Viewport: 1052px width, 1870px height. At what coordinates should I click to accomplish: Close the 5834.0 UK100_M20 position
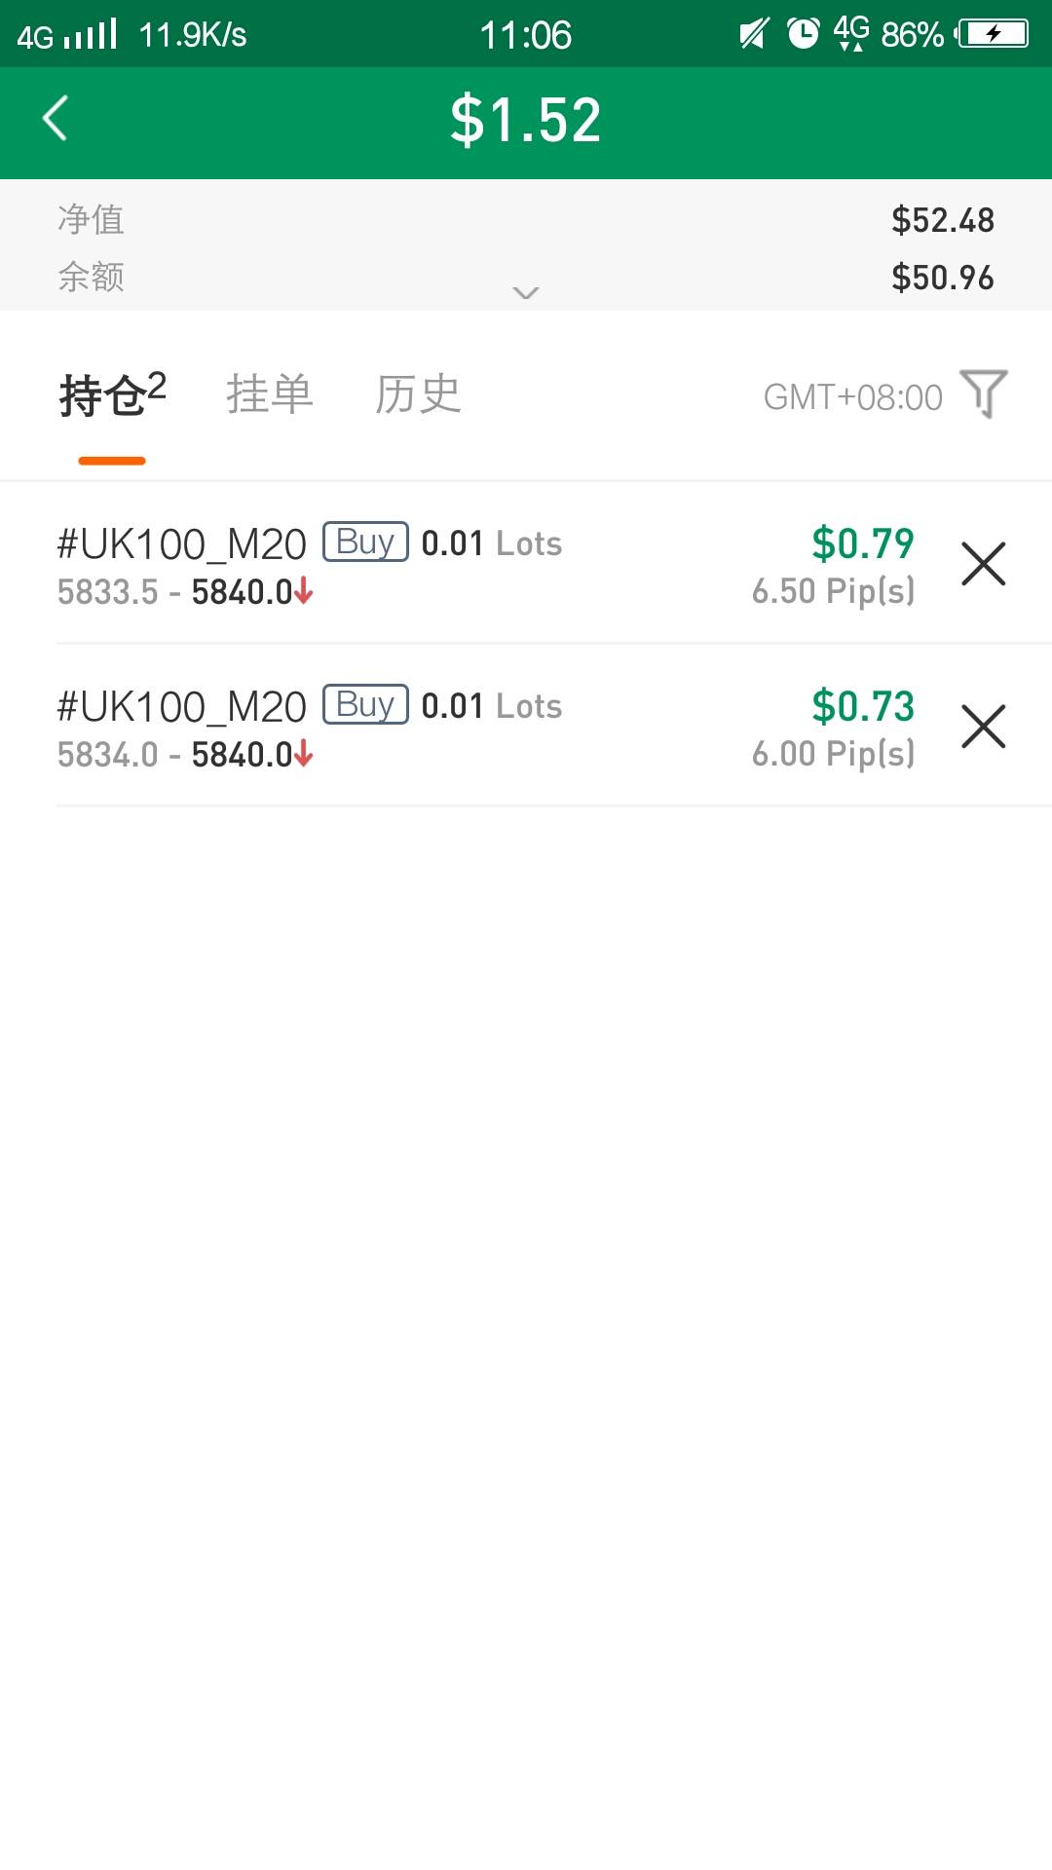(x=983, y=727)
